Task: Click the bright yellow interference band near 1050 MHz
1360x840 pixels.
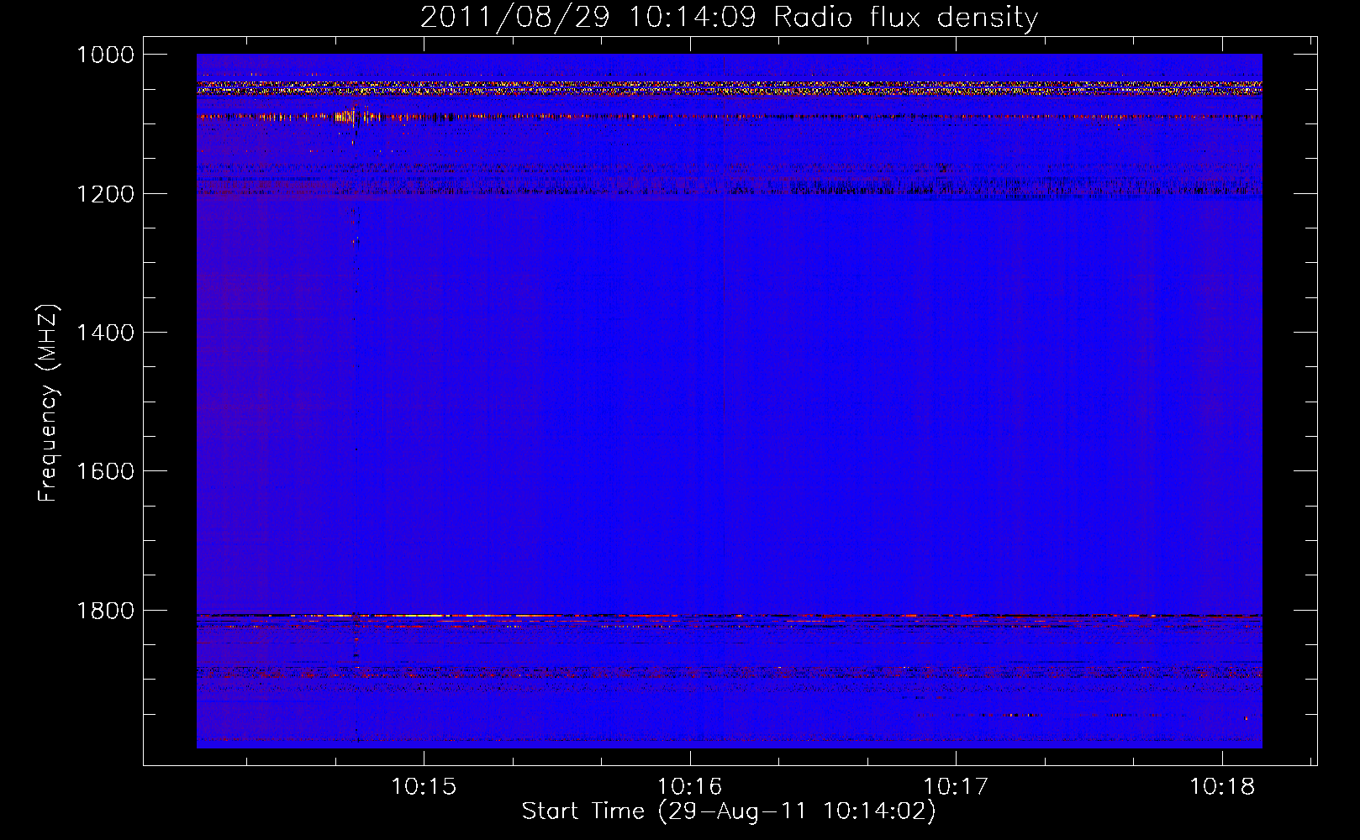Action: tap(729, 87)
